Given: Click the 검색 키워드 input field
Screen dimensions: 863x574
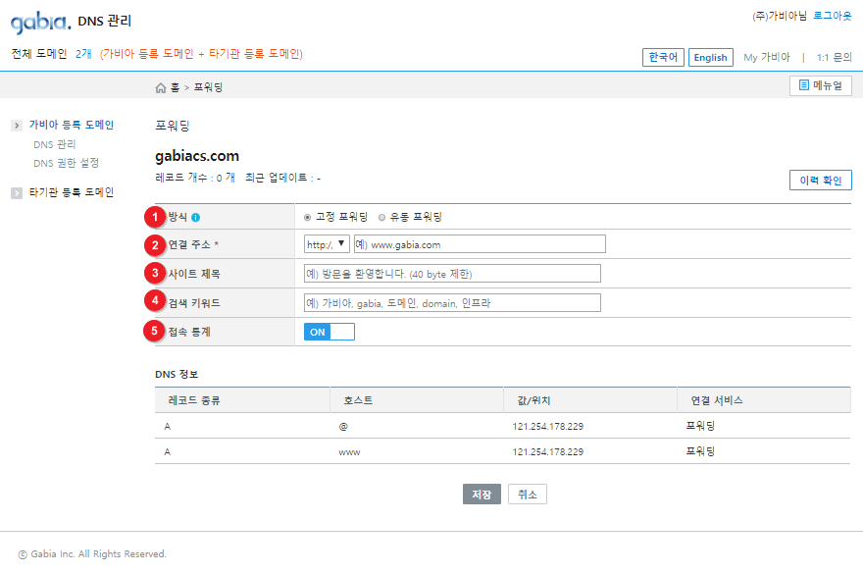Looking at the screenshot, I should tap(452, 302).
